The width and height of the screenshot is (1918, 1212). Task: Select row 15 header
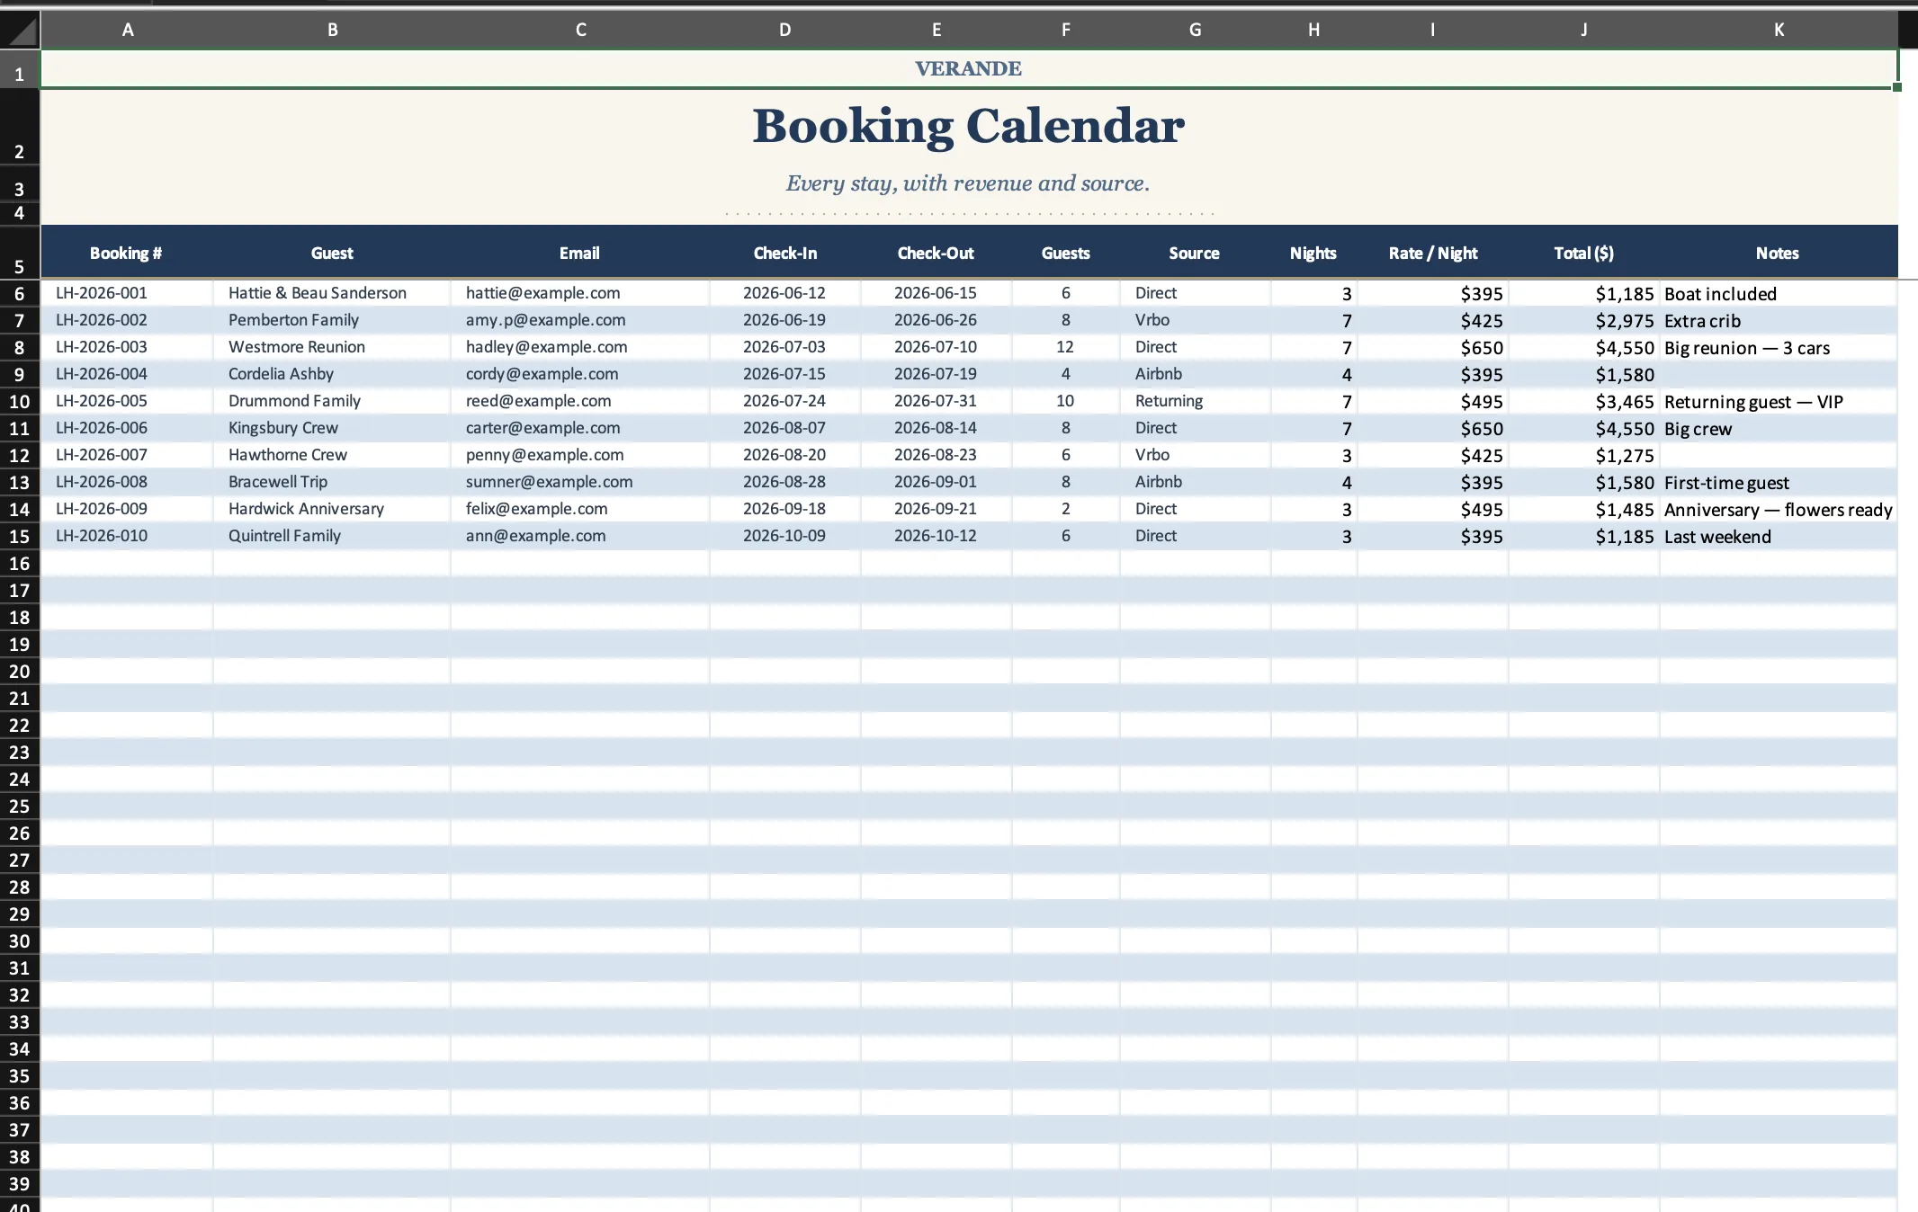(x=20, y=536)
